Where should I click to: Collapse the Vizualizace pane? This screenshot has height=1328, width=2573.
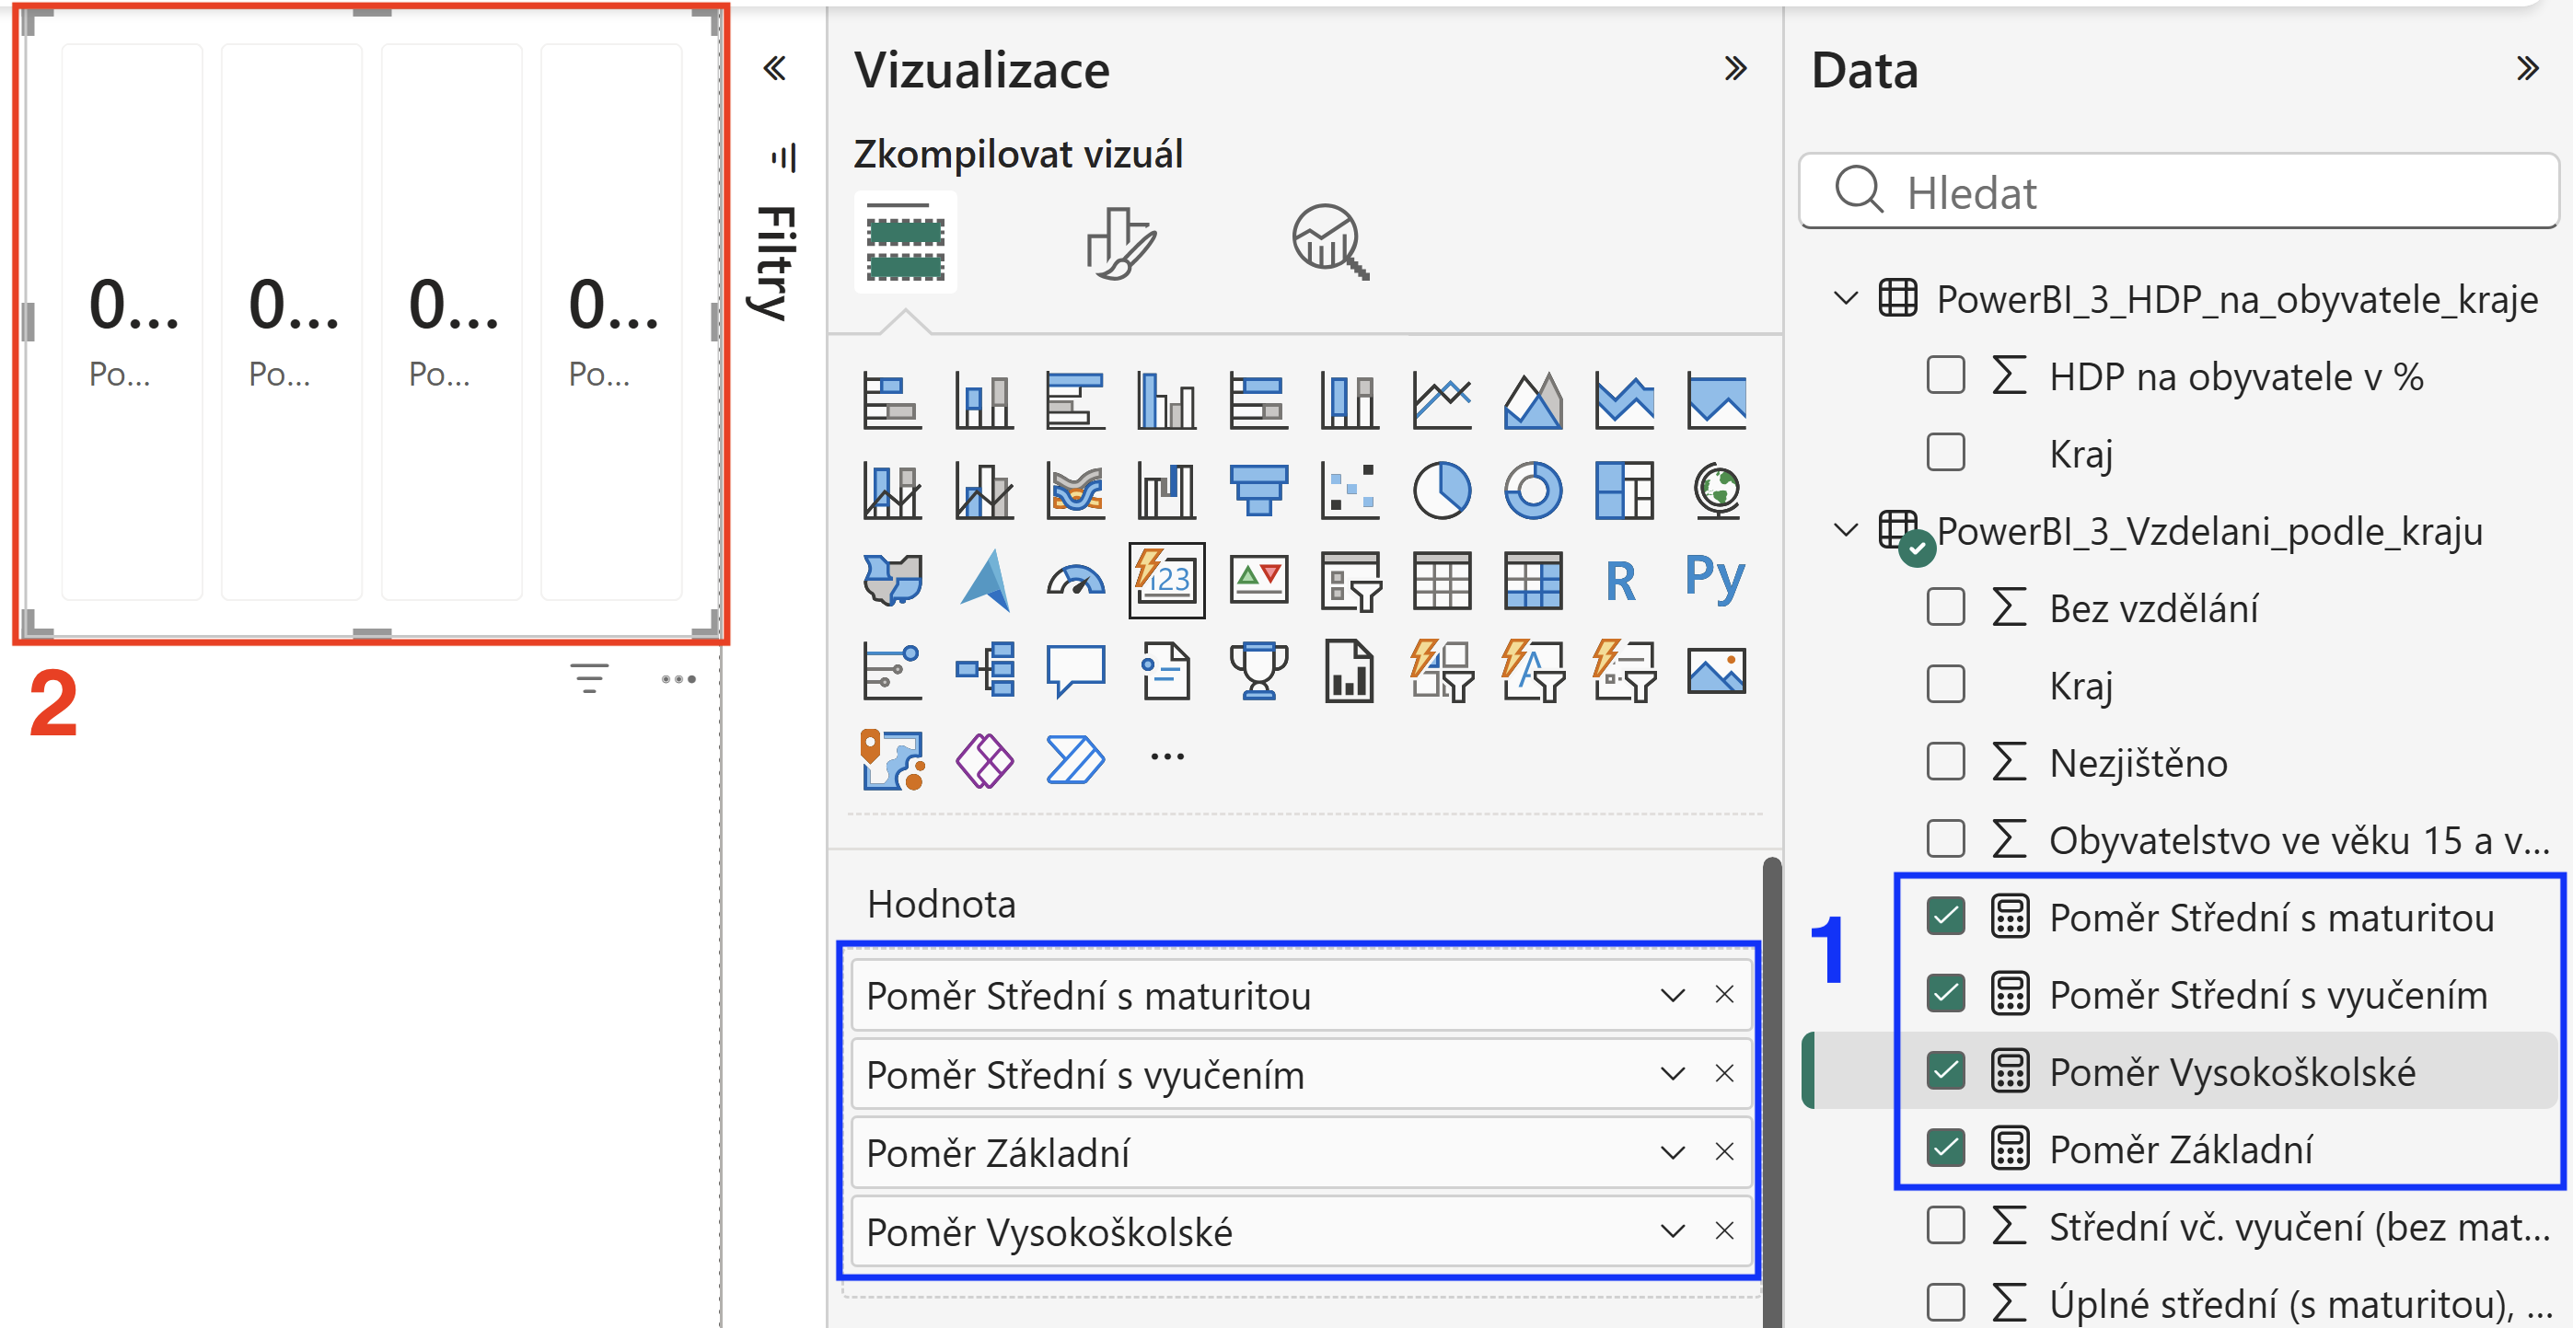click(1735, 69)
